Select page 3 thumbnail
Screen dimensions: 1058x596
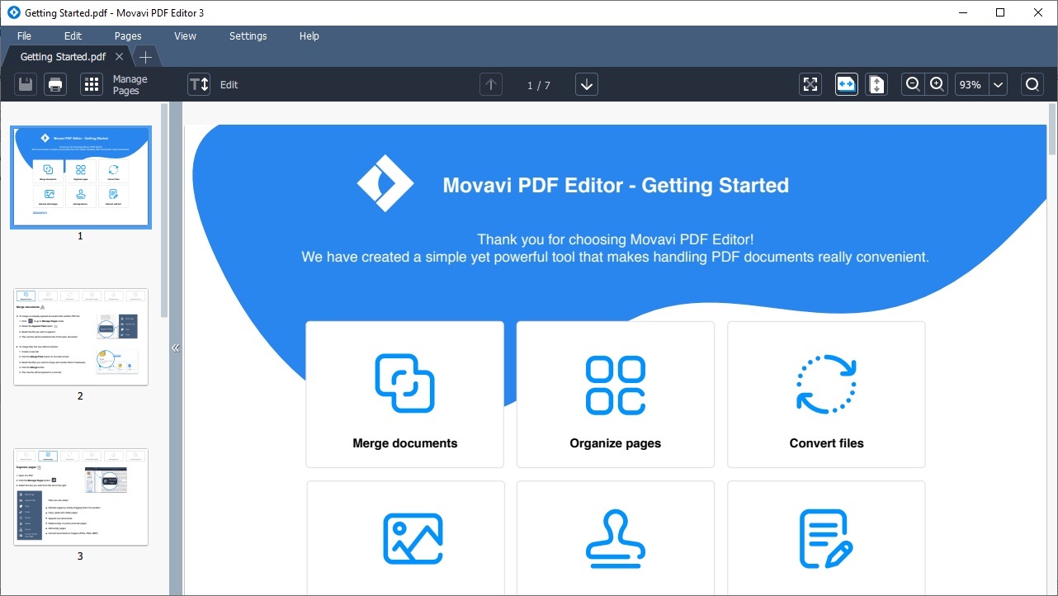pyautogui.click(x=81, y=497)
